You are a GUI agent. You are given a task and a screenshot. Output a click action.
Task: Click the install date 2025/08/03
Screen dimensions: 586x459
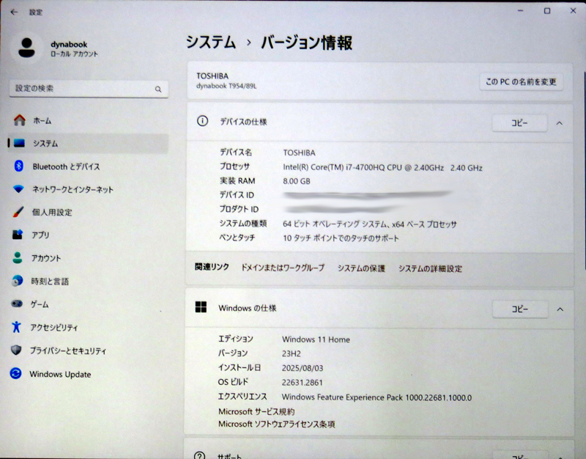pyautogui.click(x=303, y=368)
